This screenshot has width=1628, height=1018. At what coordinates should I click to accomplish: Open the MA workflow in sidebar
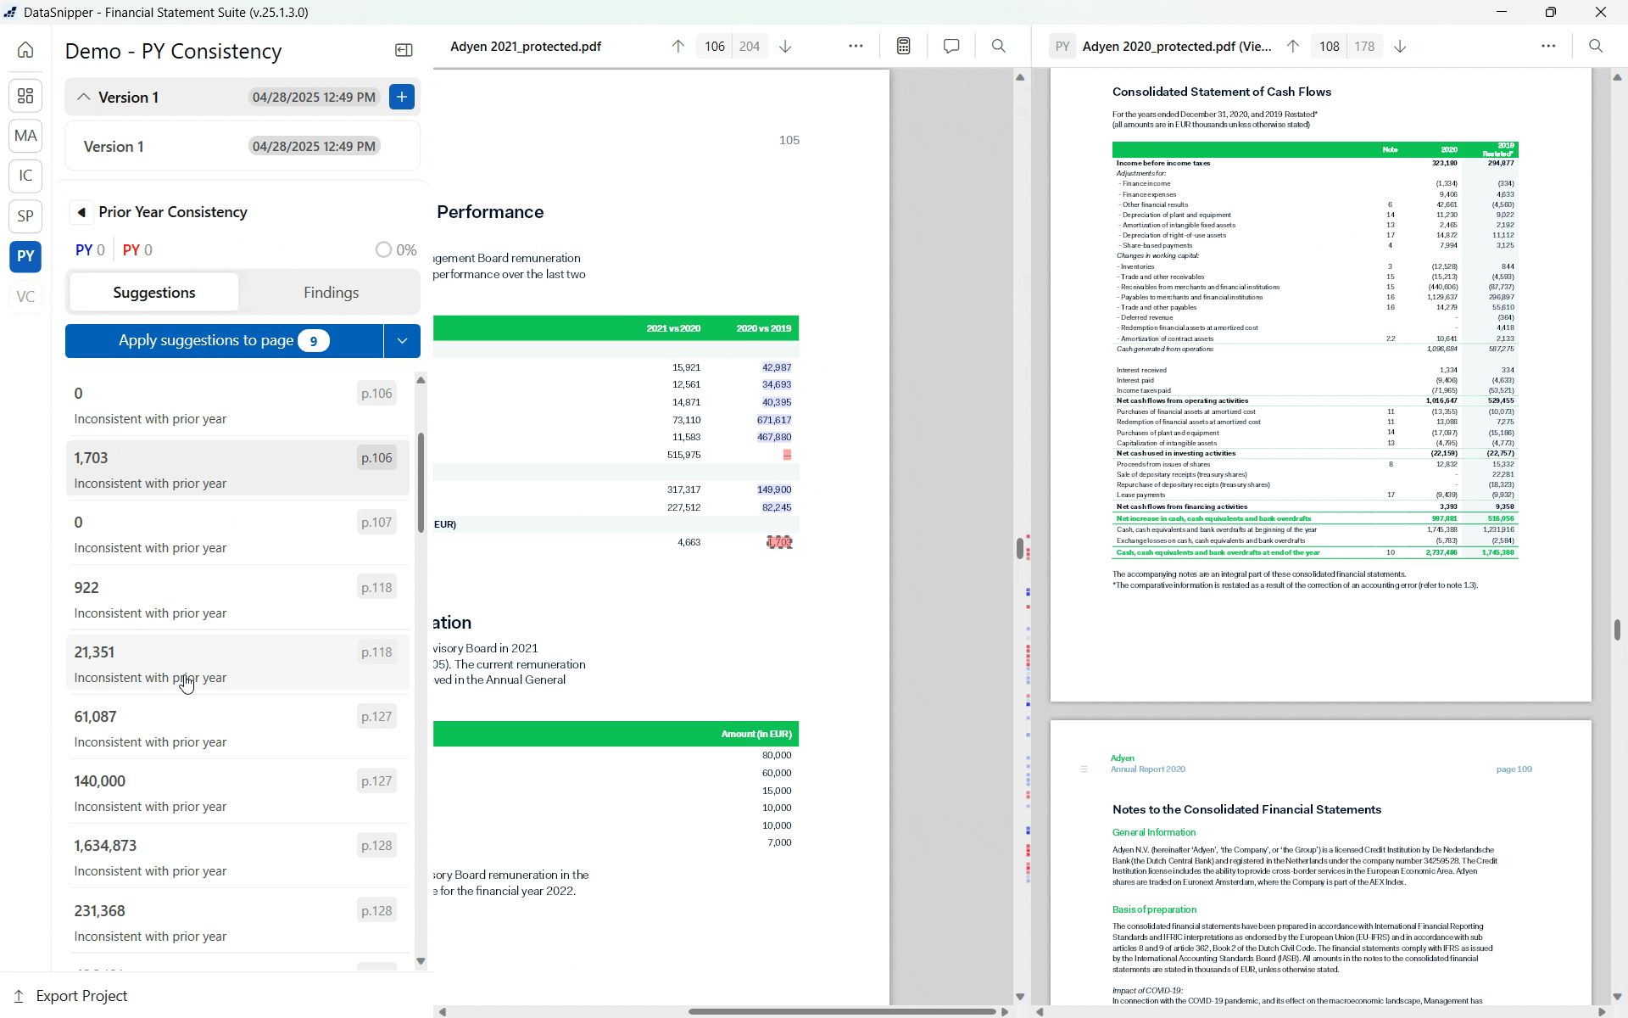25,136
